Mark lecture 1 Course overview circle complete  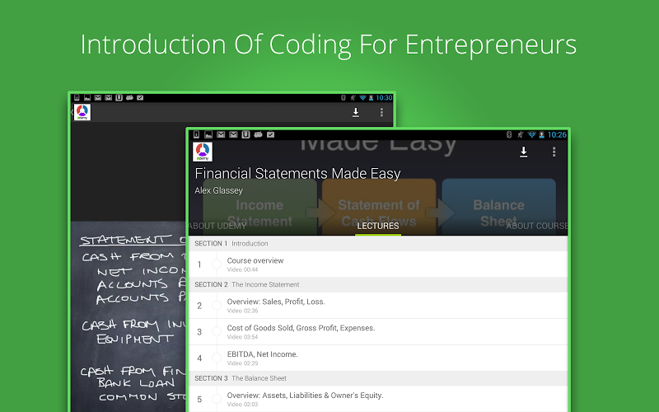217,265
